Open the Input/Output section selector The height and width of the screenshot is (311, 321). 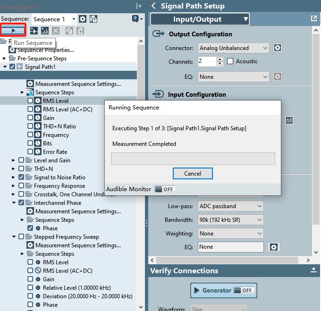tap(200, 19)
